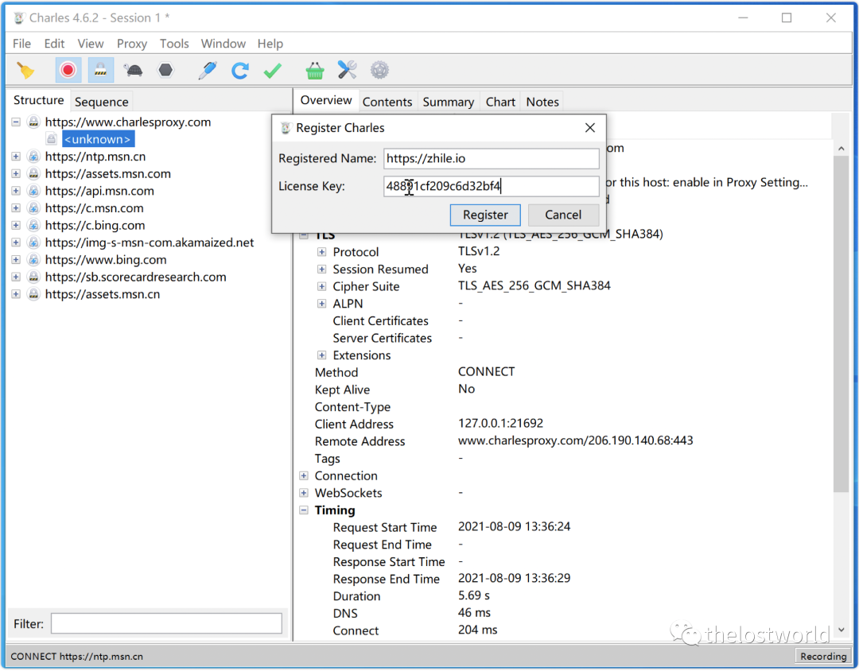Open the Proxy menu

coord(131,44)
